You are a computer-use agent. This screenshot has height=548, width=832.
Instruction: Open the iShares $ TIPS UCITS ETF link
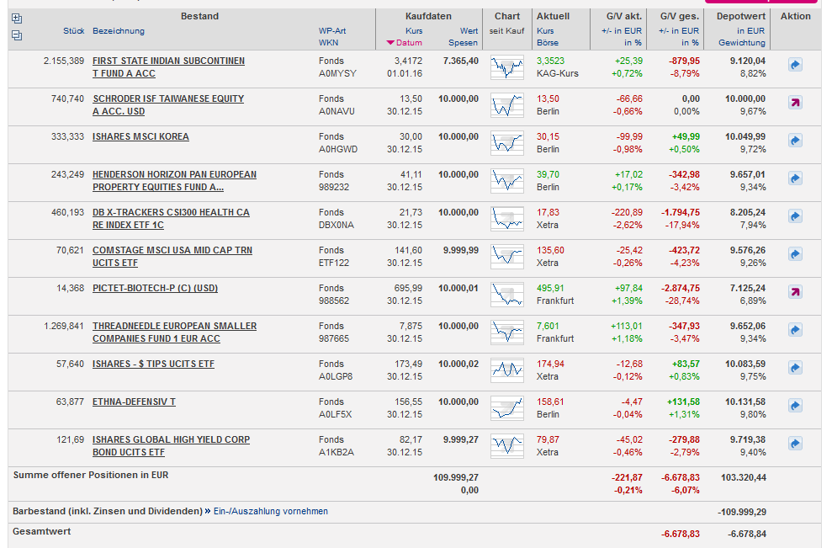pos(153,364)
